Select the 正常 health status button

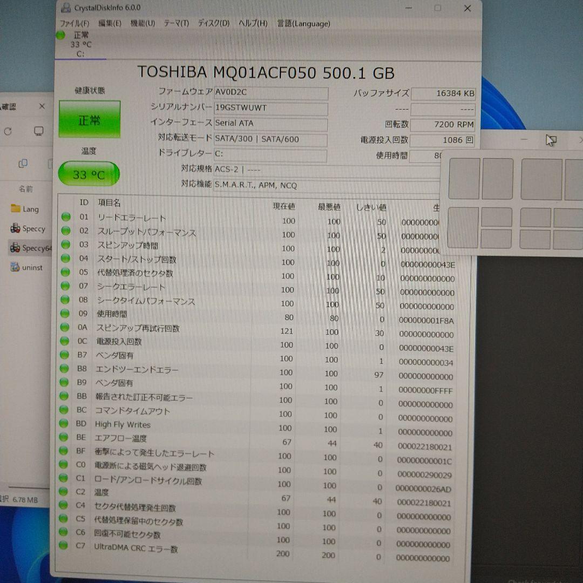click(90, 118)
